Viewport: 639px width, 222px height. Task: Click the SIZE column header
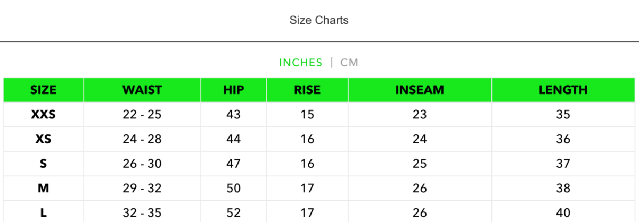[43, 90]
